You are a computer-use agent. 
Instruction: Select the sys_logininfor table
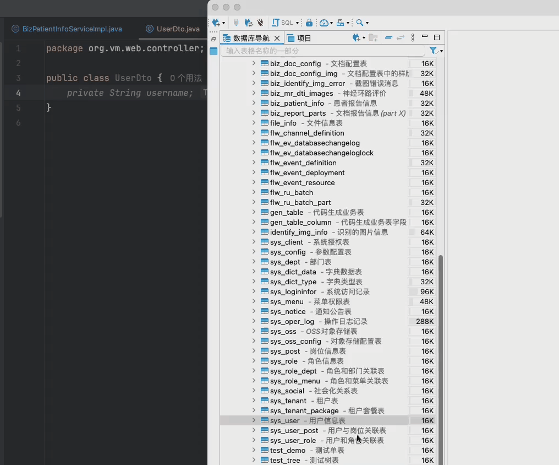pos(293,292)
